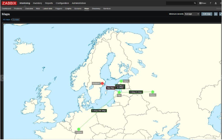Viewport: 222px width, 140px height.
Task: Click the red Stockholm node on map
Action: coord(102,83)
